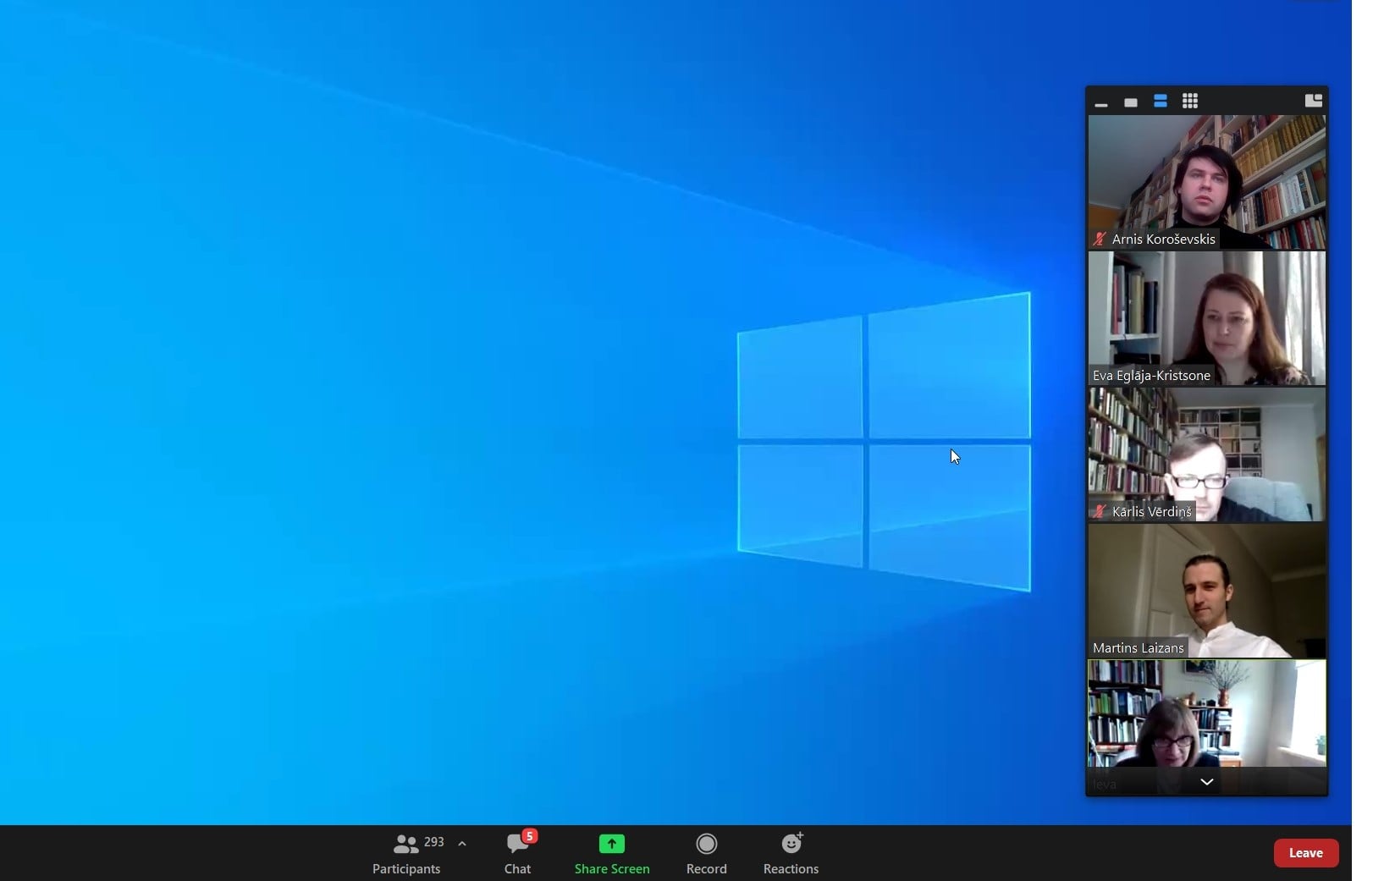Click the muted microphone icon beside Kārlis Vērdiņš
Image resolution: width=1373 pixels, height=881 pixels.
click(x=1100, y=511)
